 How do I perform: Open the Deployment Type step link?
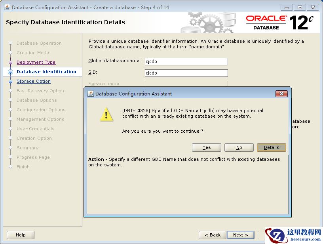(x=36, y=62)
